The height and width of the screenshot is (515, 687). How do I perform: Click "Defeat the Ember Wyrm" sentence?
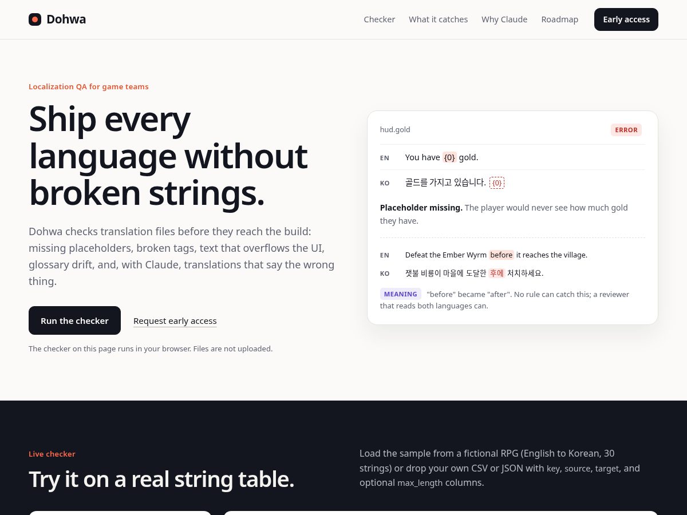click(x=496, y=255)
